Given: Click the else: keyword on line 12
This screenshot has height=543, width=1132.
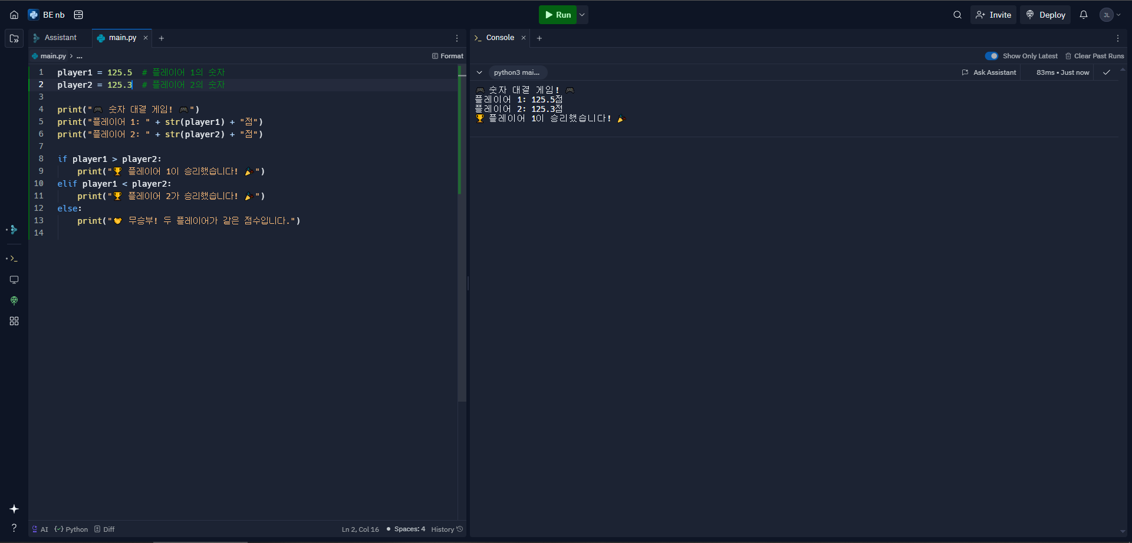Looking at the screenshot, I should click(x=70, y=208).
